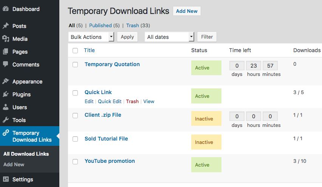Click the Add New button beside heading
Image resolution: width=322 pixels, height=187 pixels.
point(187,11)
